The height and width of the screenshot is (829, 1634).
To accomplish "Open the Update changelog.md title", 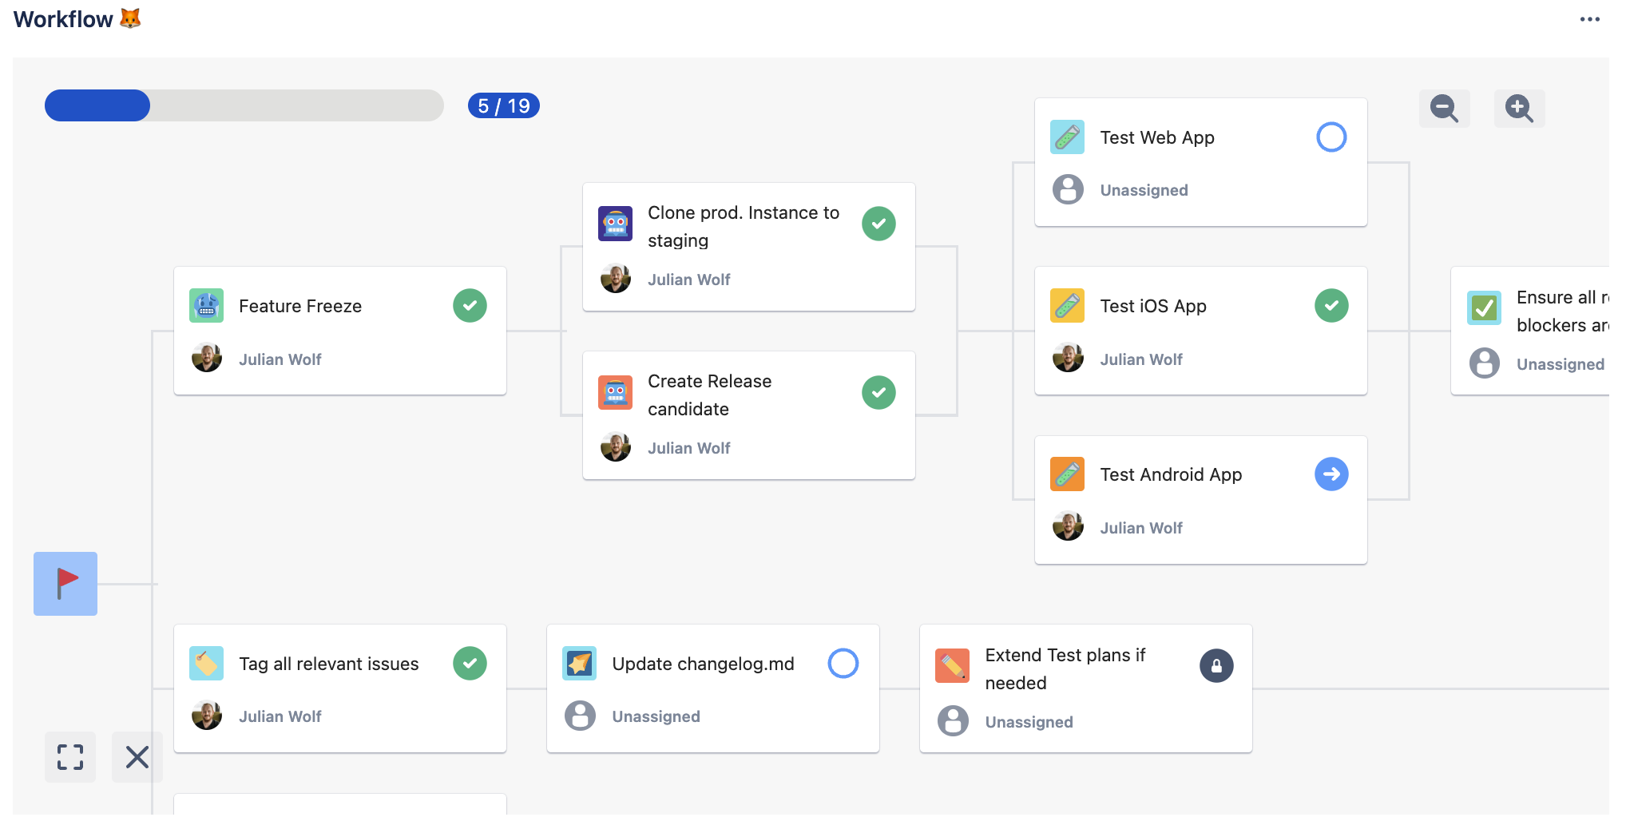I will 703,664.
